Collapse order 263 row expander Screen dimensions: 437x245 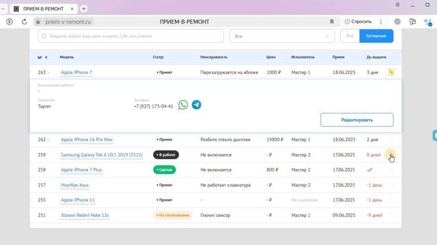[48, 72]
